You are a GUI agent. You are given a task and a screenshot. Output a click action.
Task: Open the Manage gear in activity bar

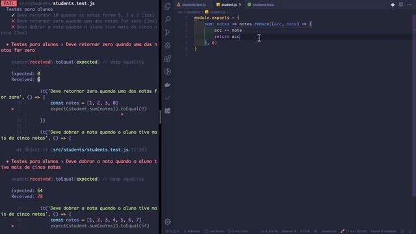tap(168, 222)
